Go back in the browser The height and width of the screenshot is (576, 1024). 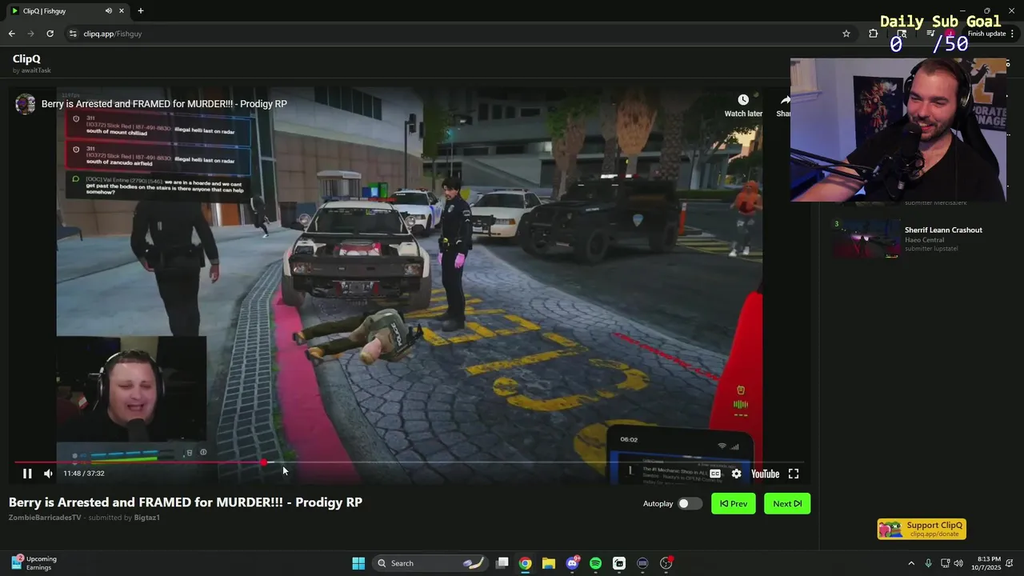[x=11, y=34]
